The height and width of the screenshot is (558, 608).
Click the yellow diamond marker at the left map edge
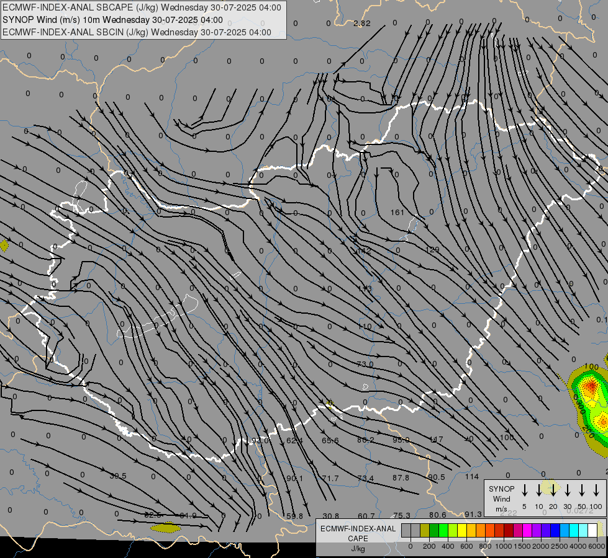[4, 246]
